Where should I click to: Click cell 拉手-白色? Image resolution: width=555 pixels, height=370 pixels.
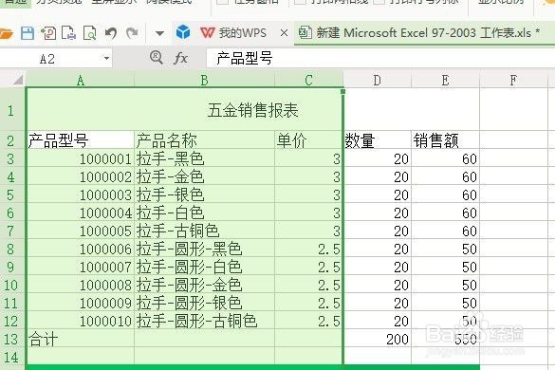click(x=204, y=213)
